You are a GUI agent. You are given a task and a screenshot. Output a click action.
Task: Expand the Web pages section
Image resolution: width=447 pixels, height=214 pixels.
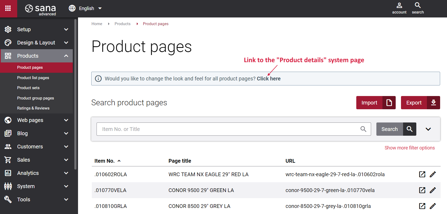click(x=66, y=120)
